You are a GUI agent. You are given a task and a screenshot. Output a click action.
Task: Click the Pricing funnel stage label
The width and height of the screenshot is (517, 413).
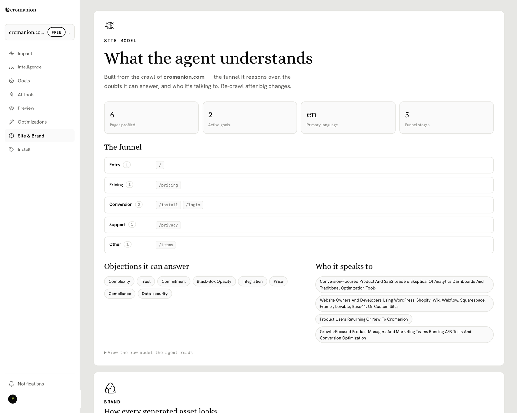click(x=116, y=185)
